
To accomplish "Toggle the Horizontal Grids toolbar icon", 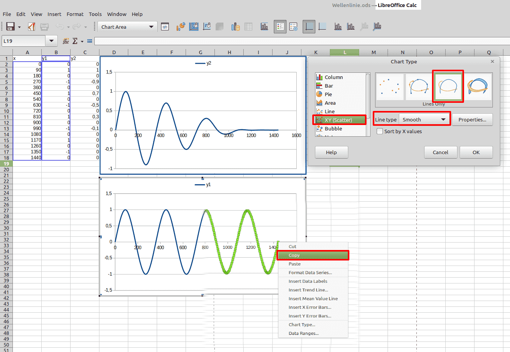I will pyautogui.click(x=309, y=27).
